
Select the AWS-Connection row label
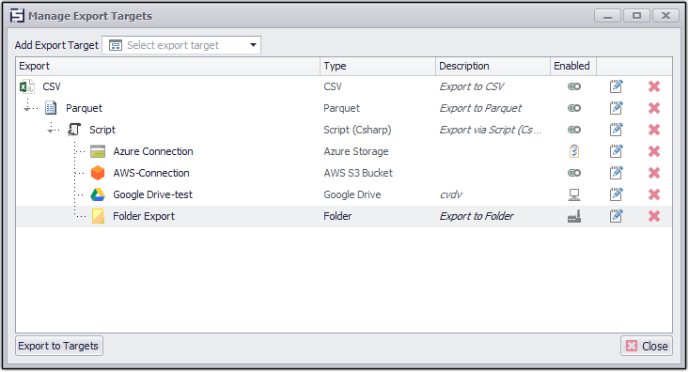click(151, 173)
